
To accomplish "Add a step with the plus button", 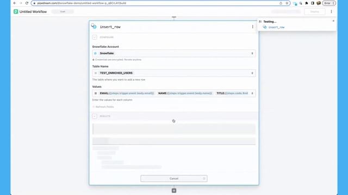I will (174, 191).
